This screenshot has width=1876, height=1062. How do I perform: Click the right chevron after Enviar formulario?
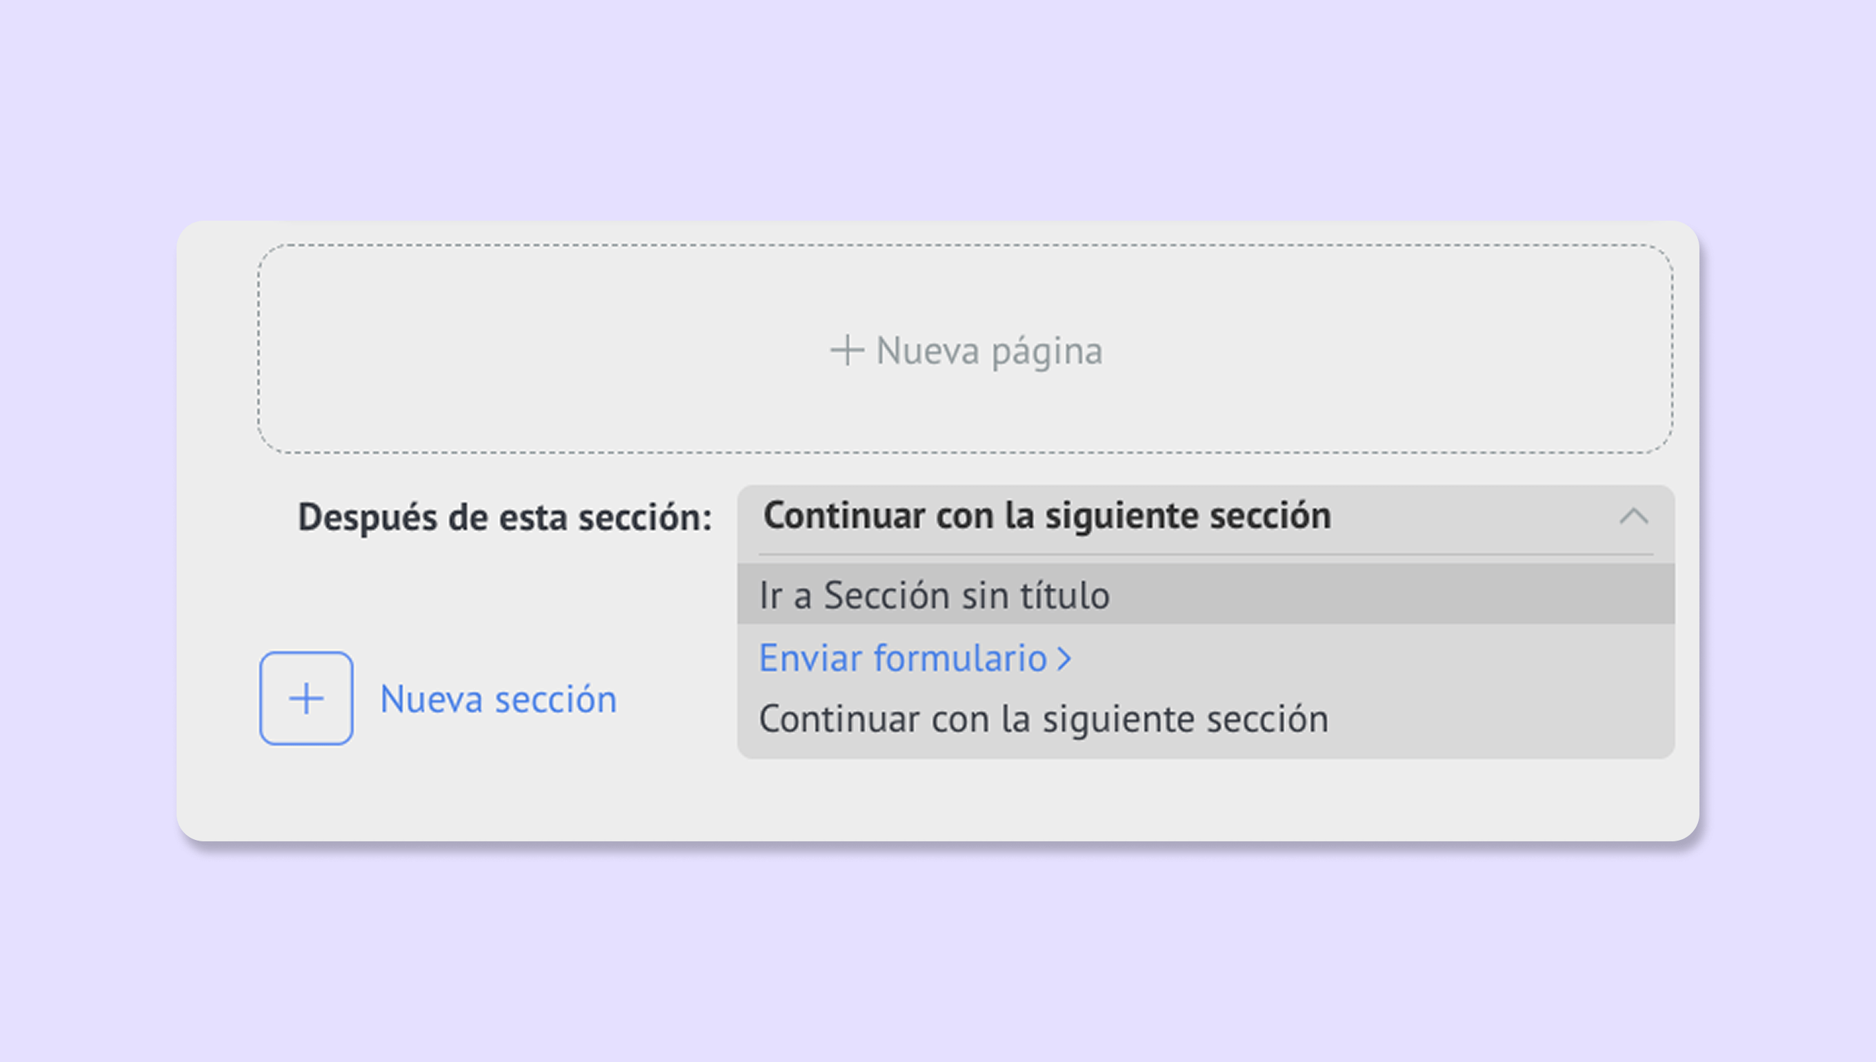tap(1065, 659)
